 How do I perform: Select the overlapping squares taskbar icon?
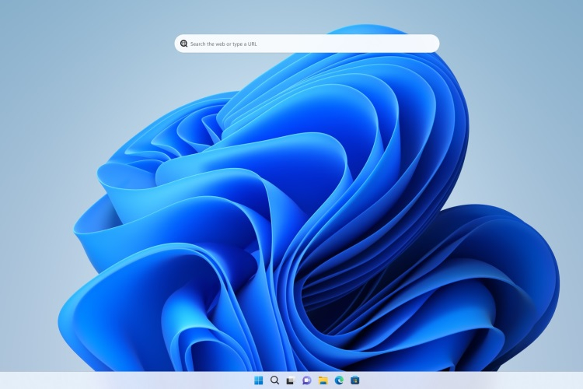[x=291, y=380]
